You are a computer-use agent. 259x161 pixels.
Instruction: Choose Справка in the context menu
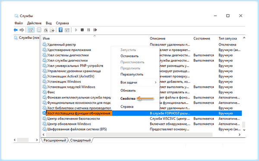click(x=127, y=107)
